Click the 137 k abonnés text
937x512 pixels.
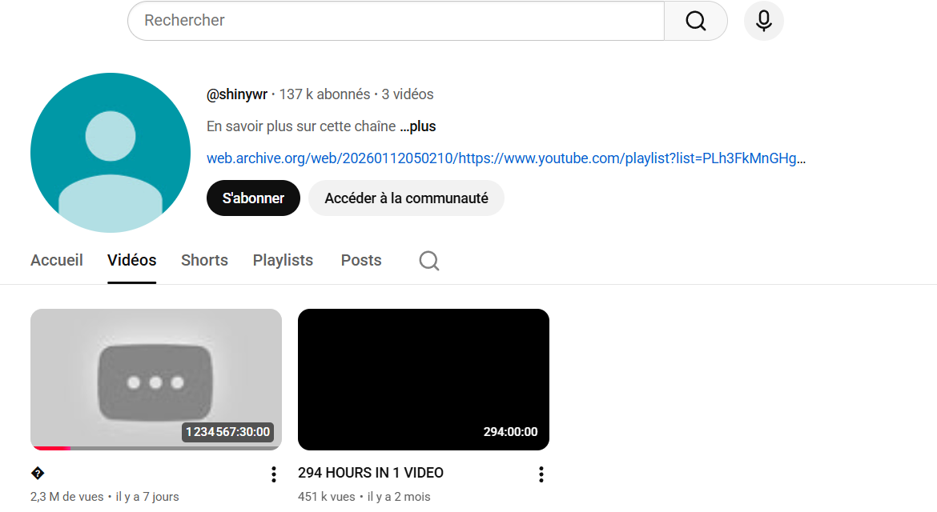click(x=324, y=94)
